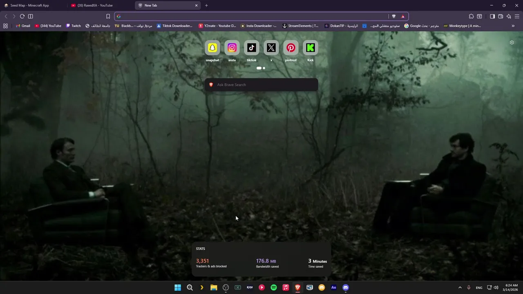Screen dimensions: 523x294
Task: Open the Twitch bookmark
Action: 74,26
